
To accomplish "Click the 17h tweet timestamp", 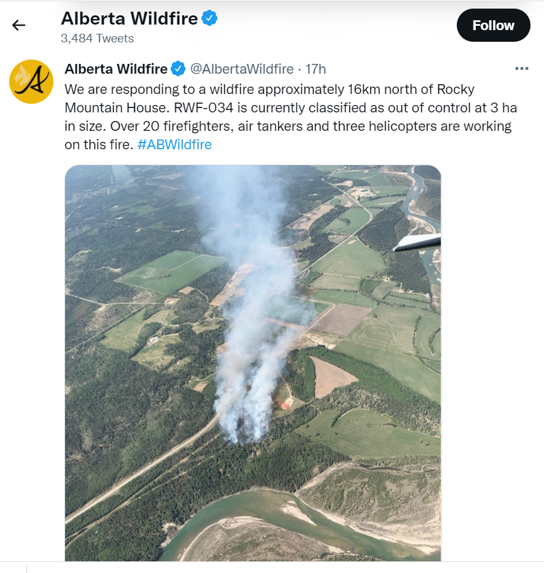I will (x=316, y=68).
